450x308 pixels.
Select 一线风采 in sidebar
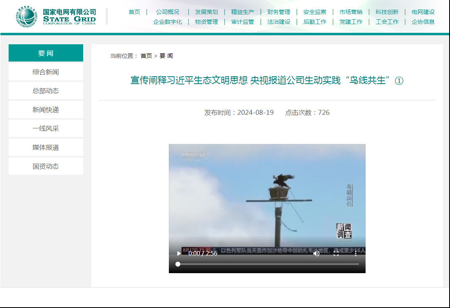coord(46,128)
